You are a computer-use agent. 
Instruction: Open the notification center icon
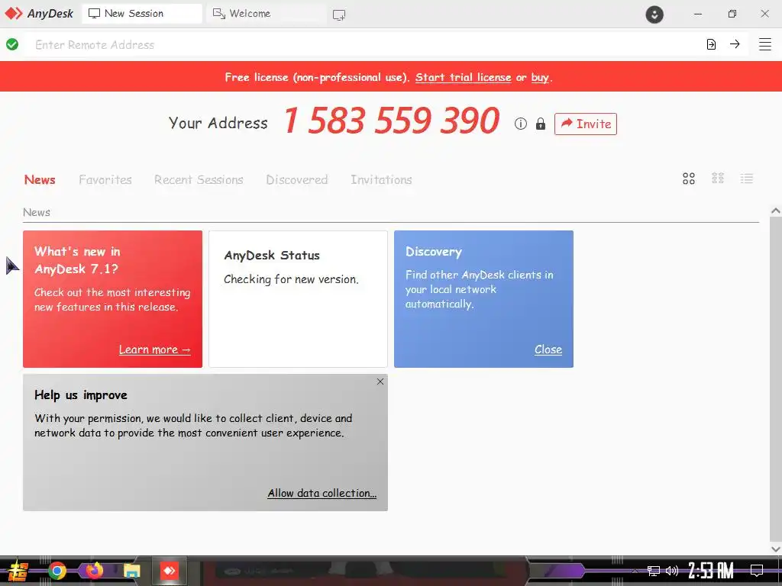(x=757, y=571)
